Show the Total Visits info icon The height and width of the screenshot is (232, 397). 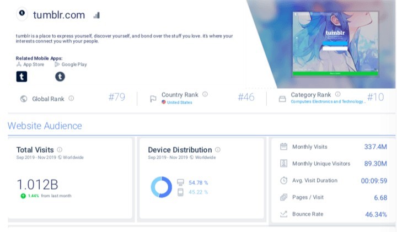[x=60, y=149]
